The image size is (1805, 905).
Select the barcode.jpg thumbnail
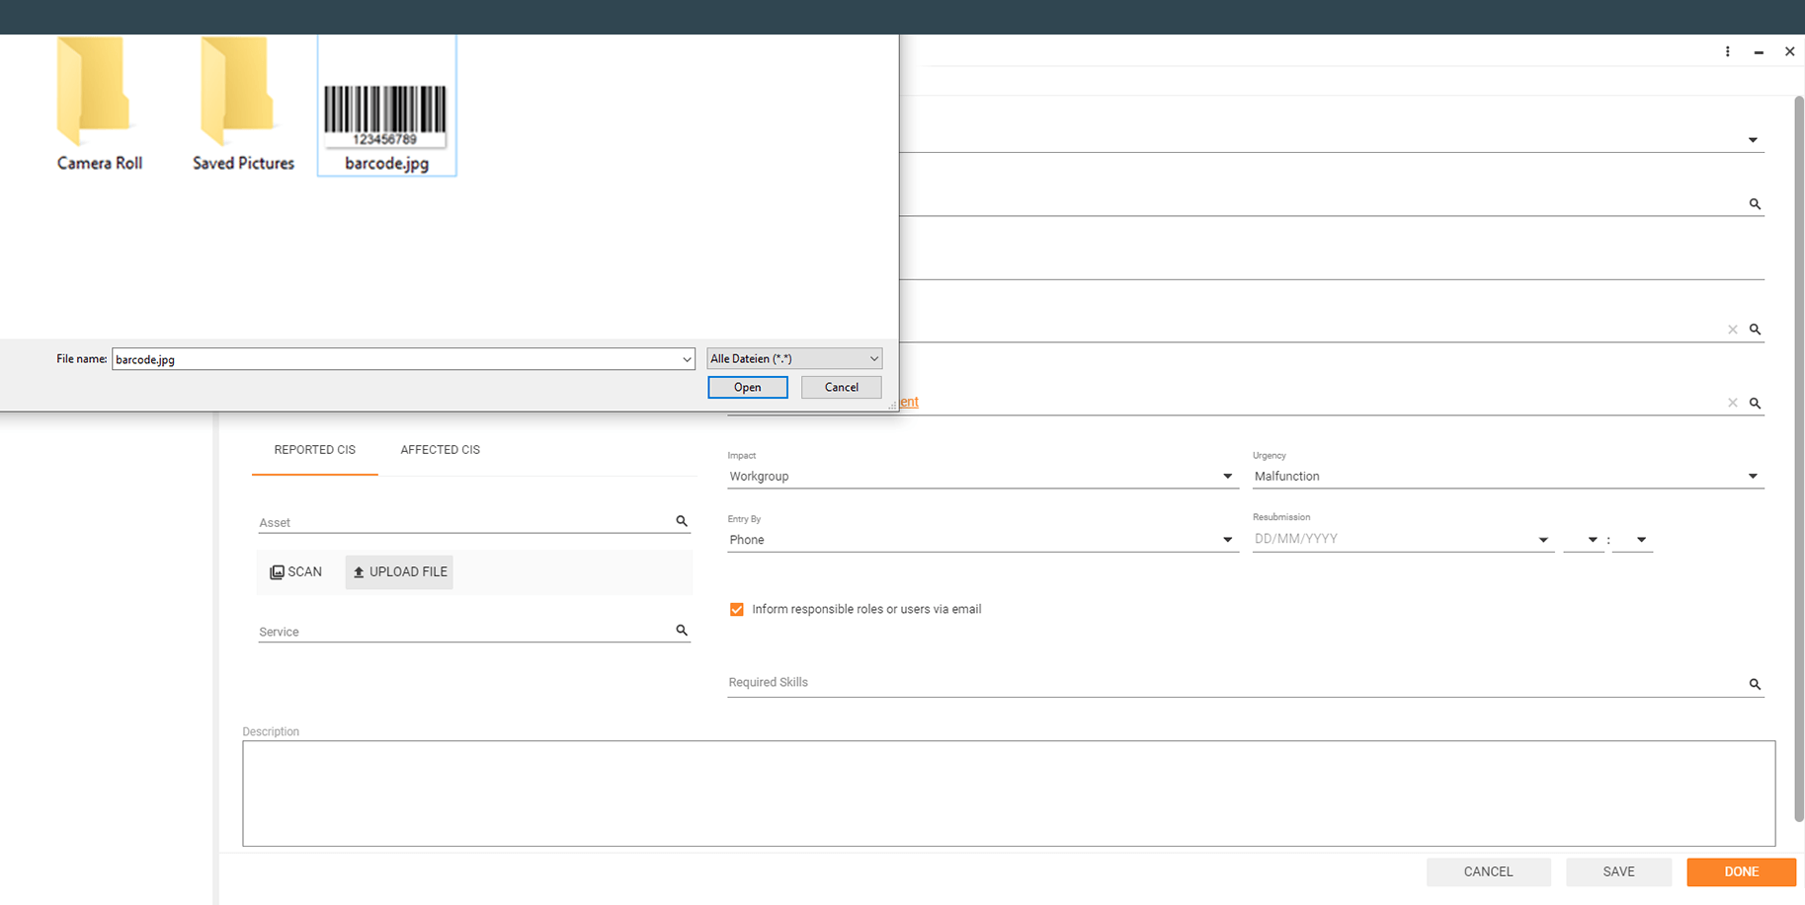coord(386,107)
